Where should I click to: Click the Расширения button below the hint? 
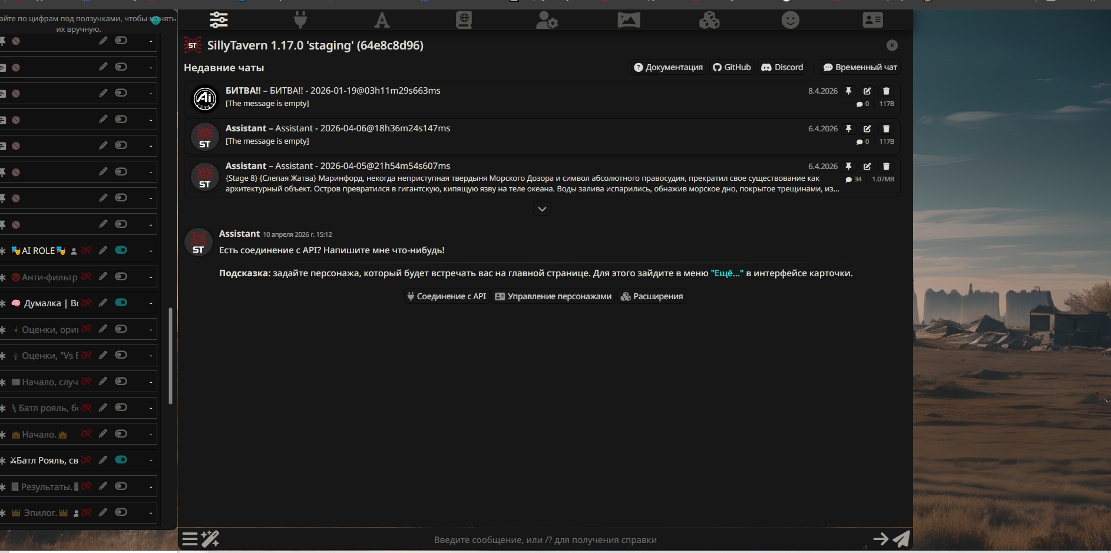pyautogui.click(x=652, y=296)
